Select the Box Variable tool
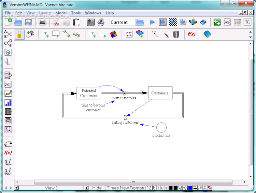This screenshot has height=193, width=256. click(x=56, y=34)
